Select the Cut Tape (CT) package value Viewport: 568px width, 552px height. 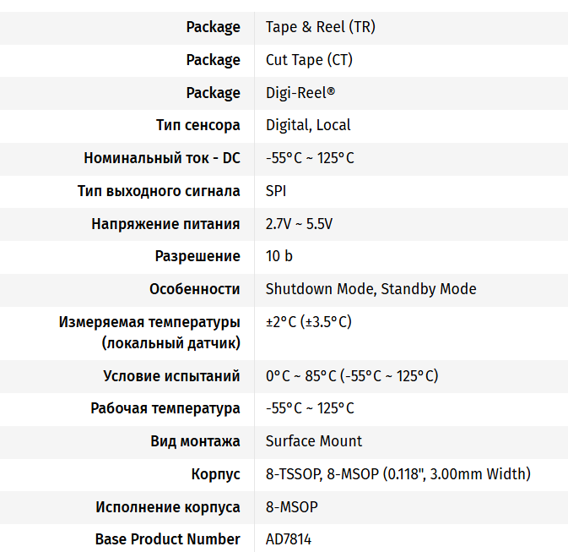[x=309, y=60]
